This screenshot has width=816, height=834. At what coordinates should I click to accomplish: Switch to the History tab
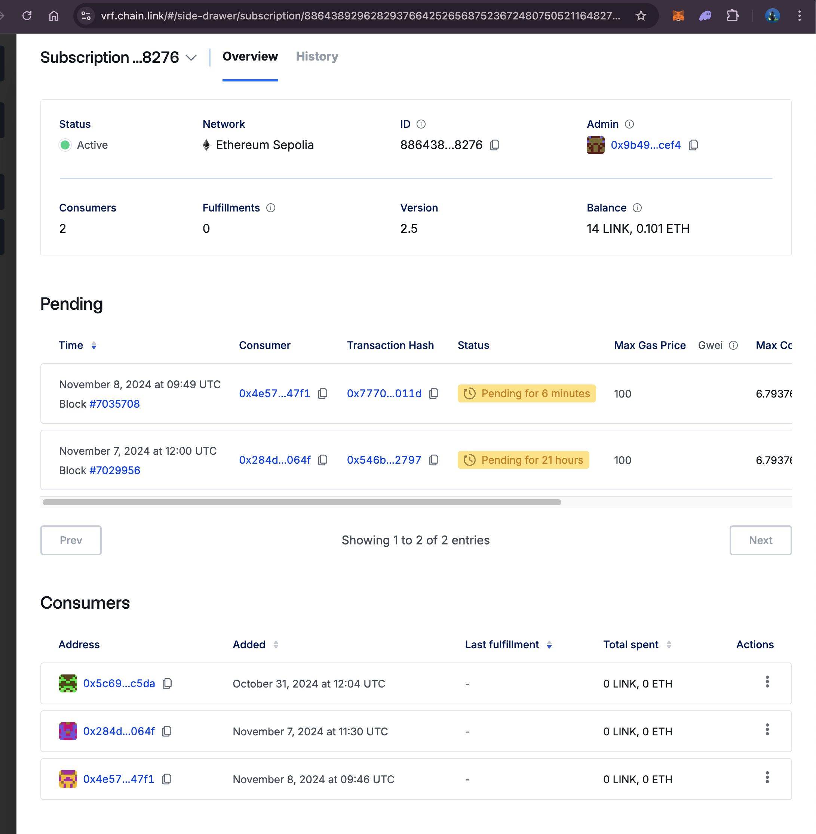[317, 56]
